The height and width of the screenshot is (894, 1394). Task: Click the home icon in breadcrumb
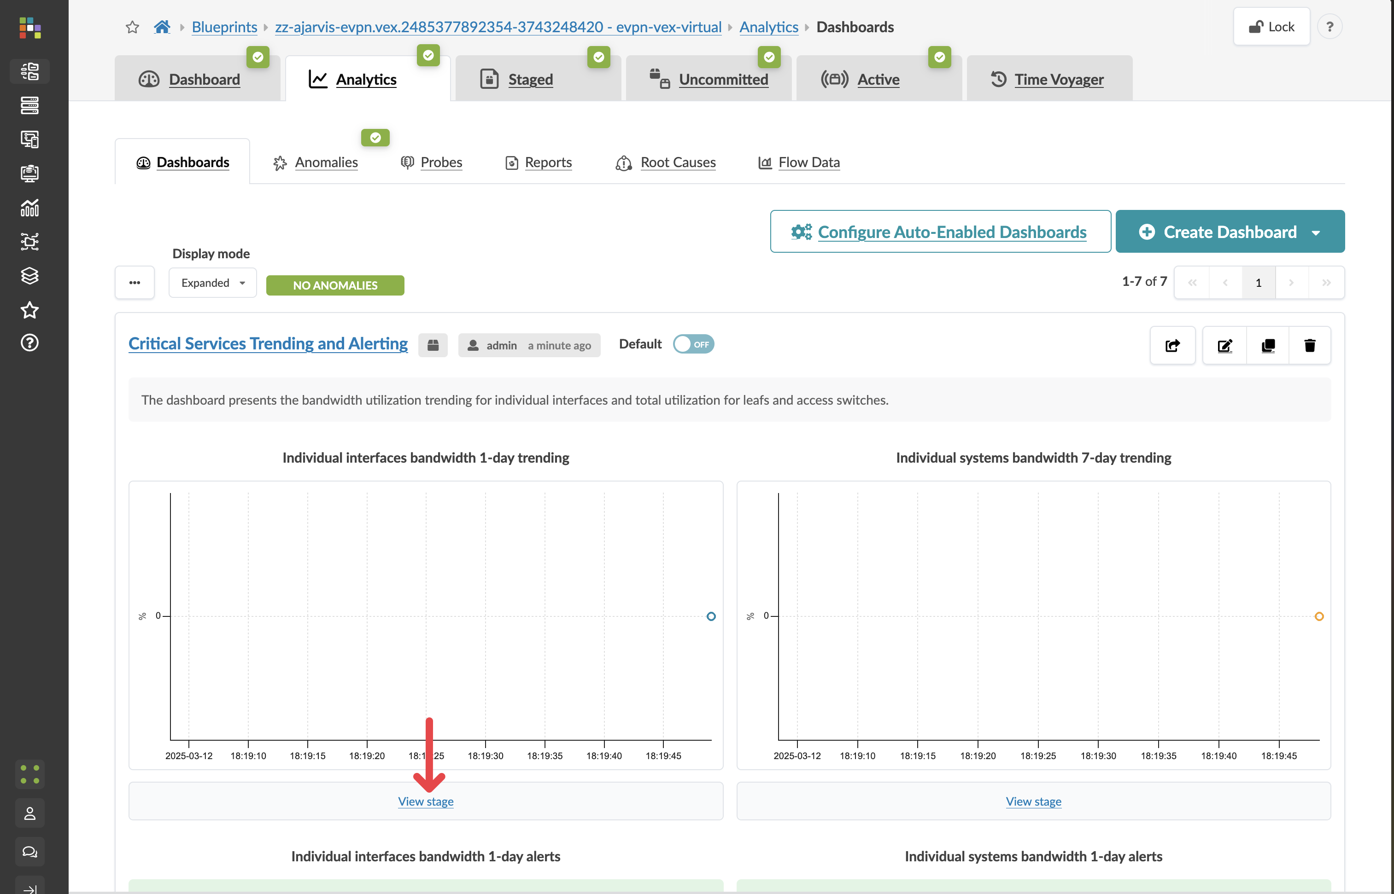(162, 27)
